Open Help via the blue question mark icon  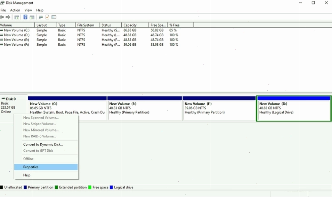click(25, 17)
